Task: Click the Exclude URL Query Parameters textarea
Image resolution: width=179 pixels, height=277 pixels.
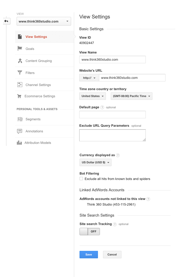Action: (x=113, y=135)
